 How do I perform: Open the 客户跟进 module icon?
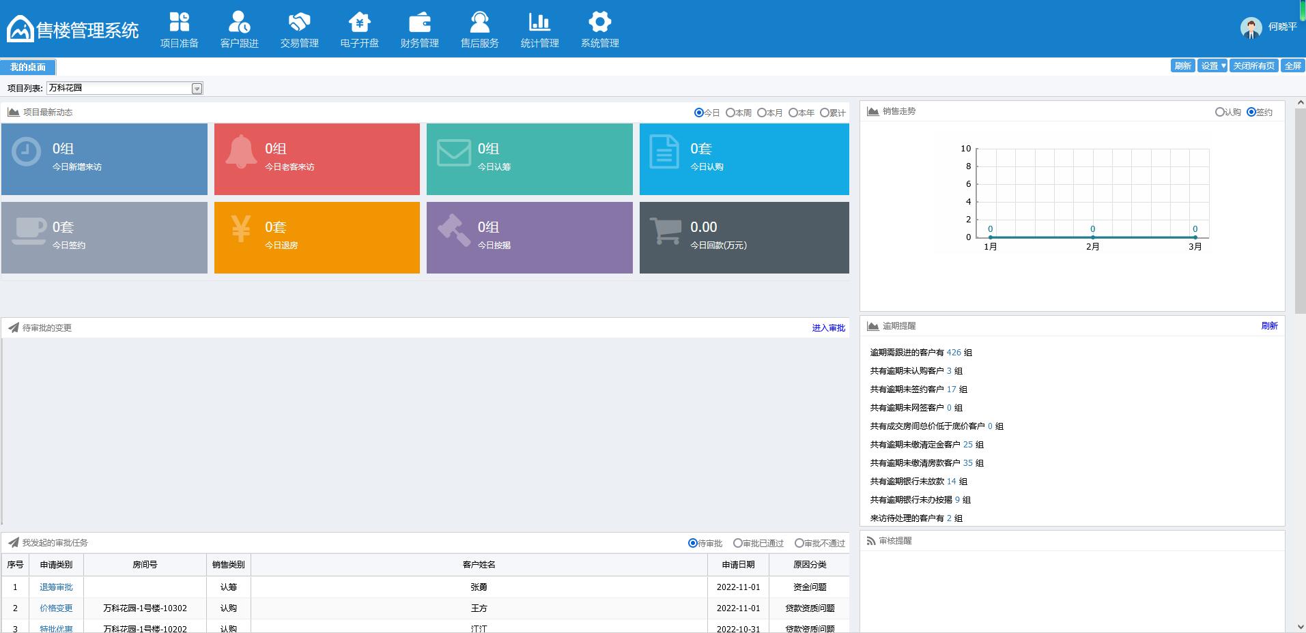[x=239, y=23]
